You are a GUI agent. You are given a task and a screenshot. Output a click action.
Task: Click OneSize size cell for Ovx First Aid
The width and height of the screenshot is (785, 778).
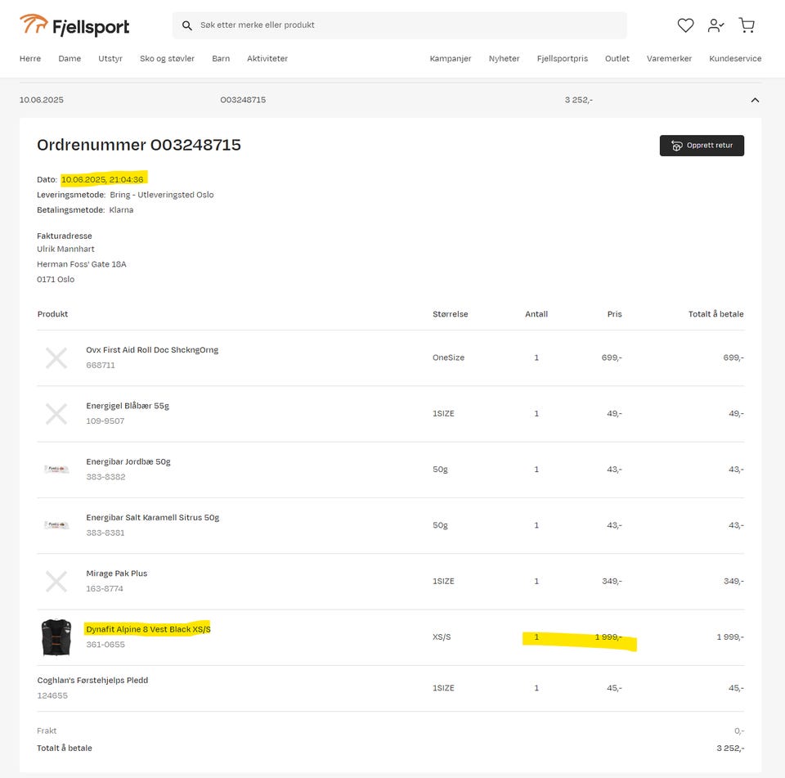pos(449,358)
